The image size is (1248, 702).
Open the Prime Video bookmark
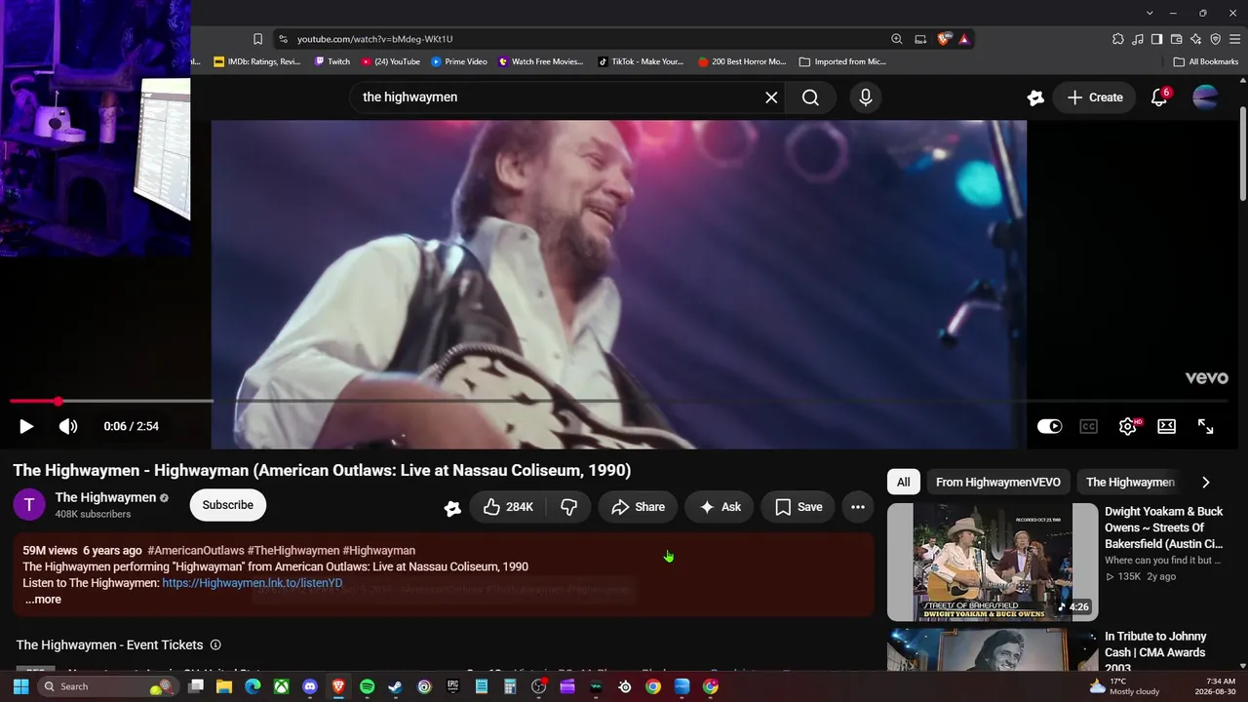point(459,61)
